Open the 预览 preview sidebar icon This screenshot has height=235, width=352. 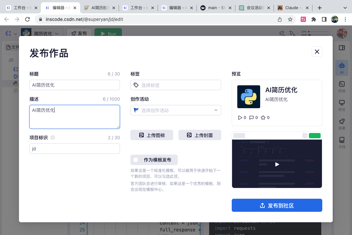(342, 105)
